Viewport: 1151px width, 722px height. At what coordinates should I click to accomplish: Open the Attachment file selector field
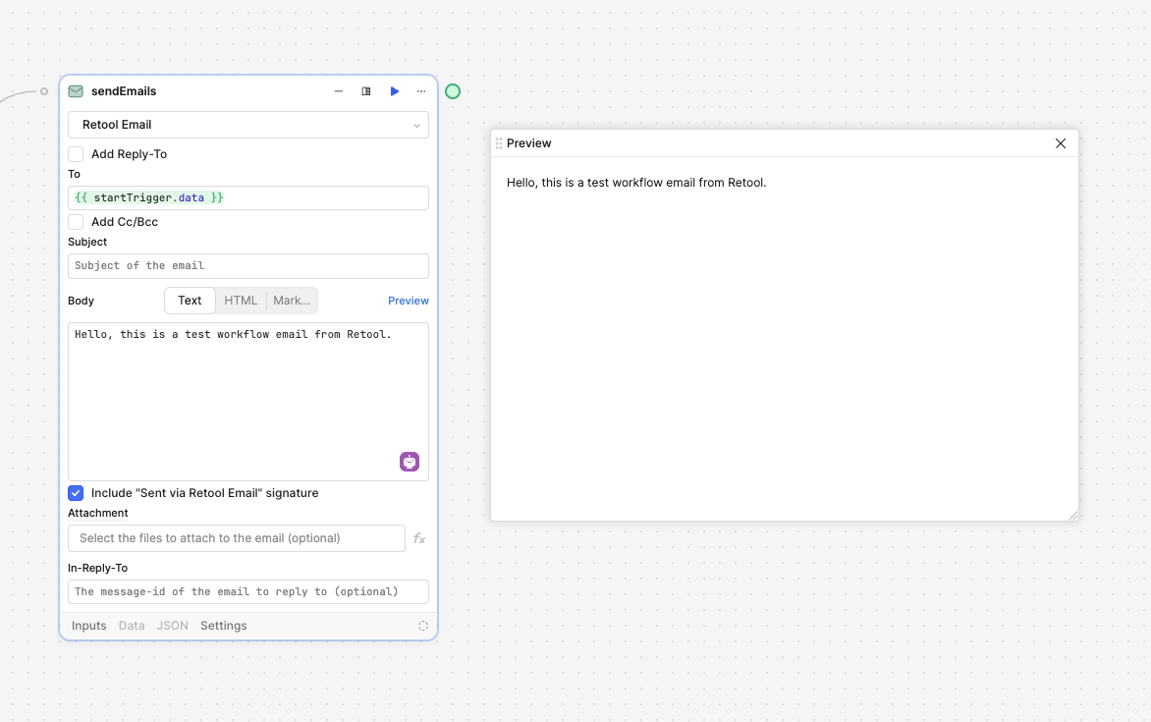click(236, 538)
